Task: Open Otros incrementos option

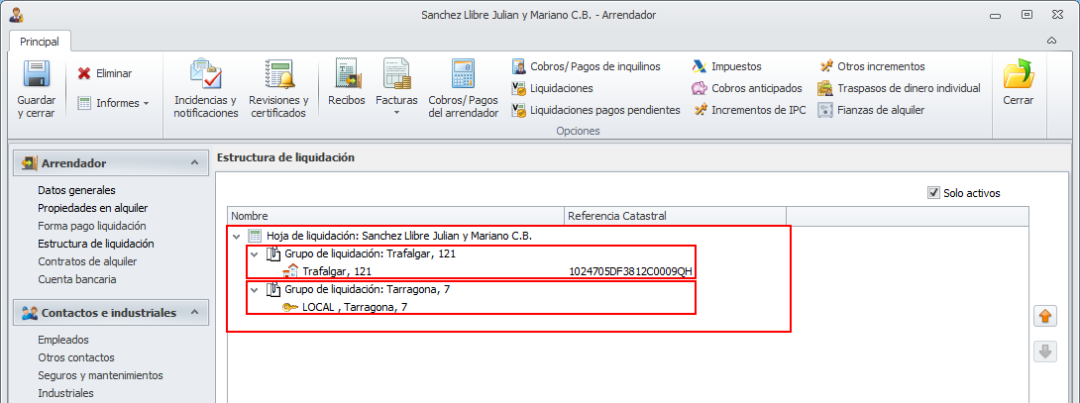Action: [872, 66]
